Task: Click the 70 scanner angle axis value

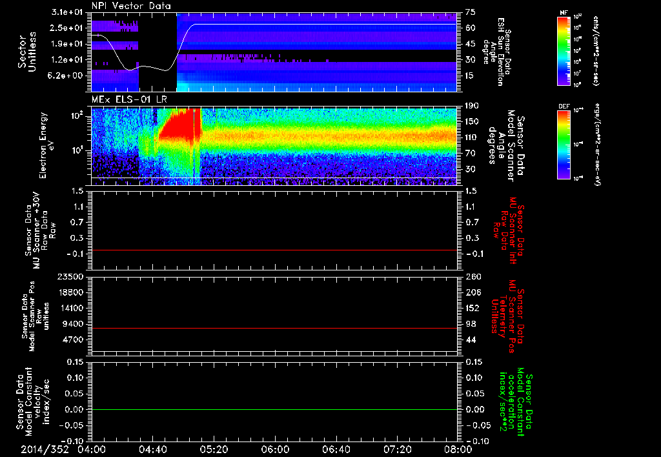Action: (x=471, y=153)
